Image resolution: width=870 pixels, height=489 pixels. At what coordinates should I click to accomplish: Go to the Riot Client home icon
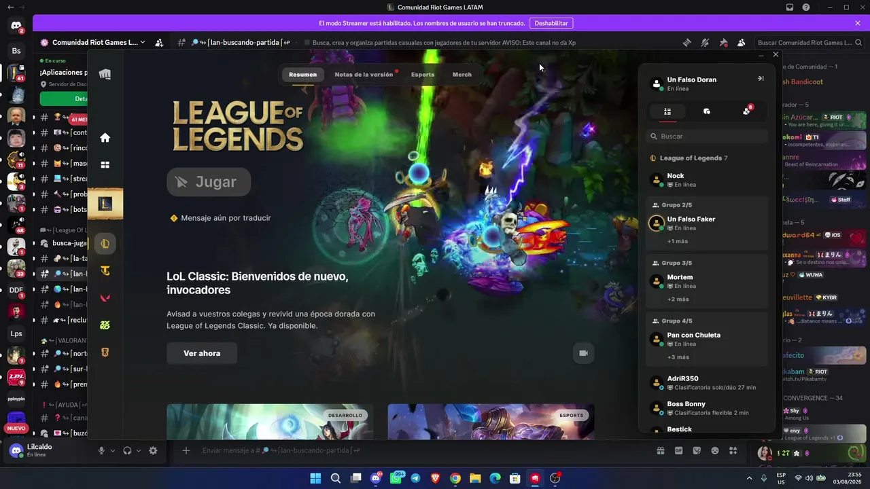point(105,138)
